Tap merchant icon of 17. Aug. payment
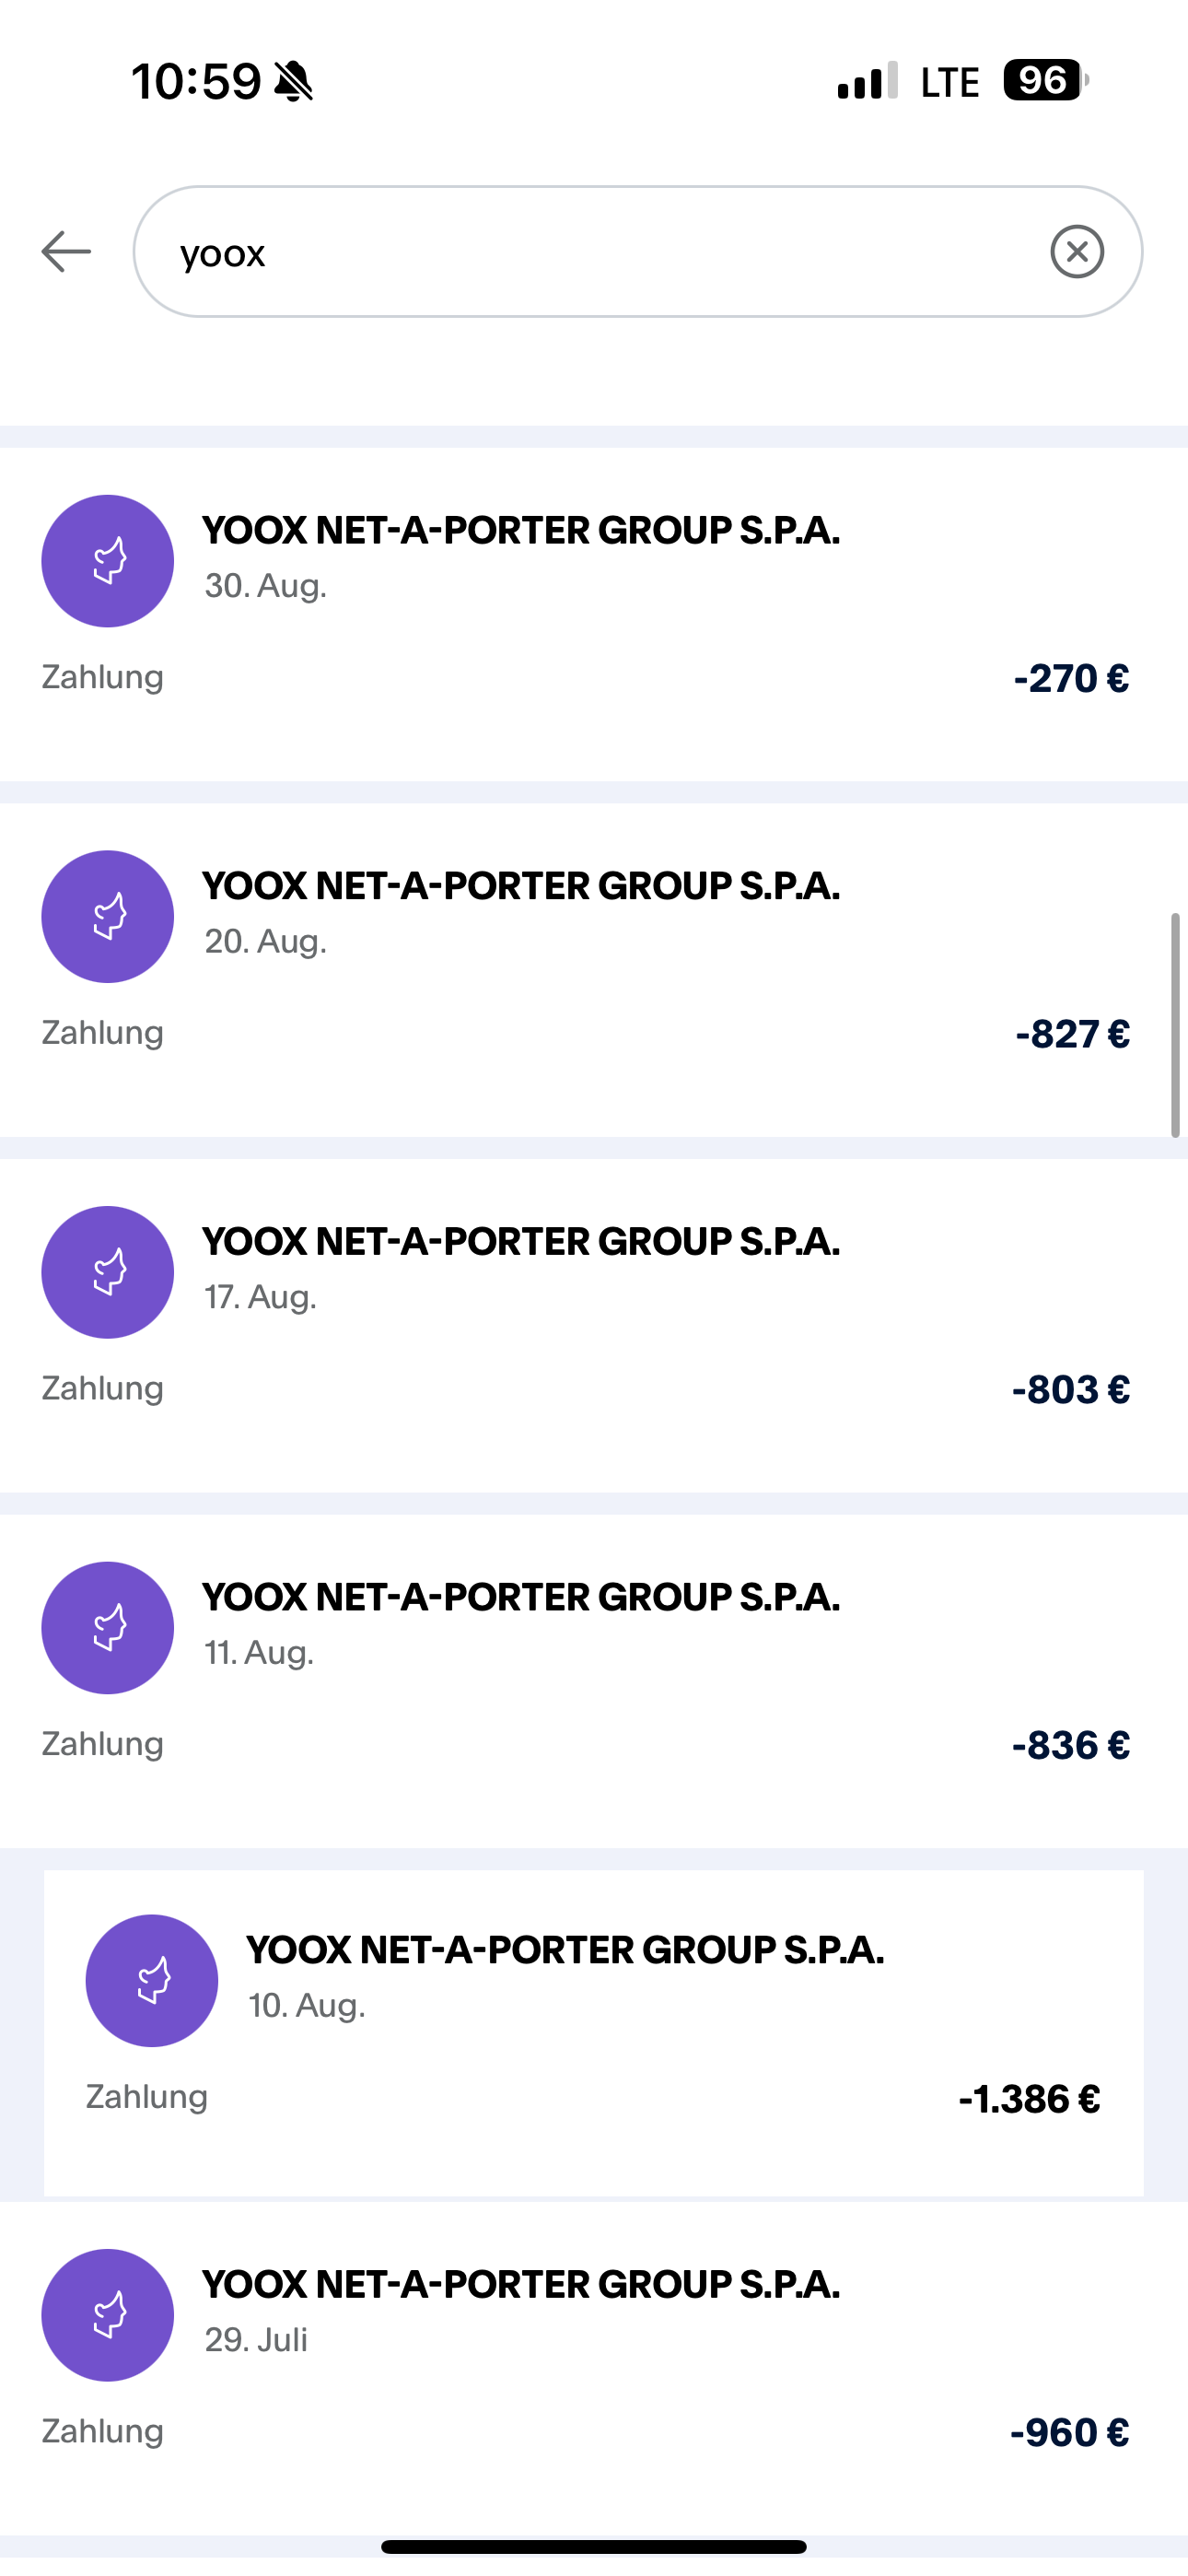1188x2576 pixels. [108, 1272]
